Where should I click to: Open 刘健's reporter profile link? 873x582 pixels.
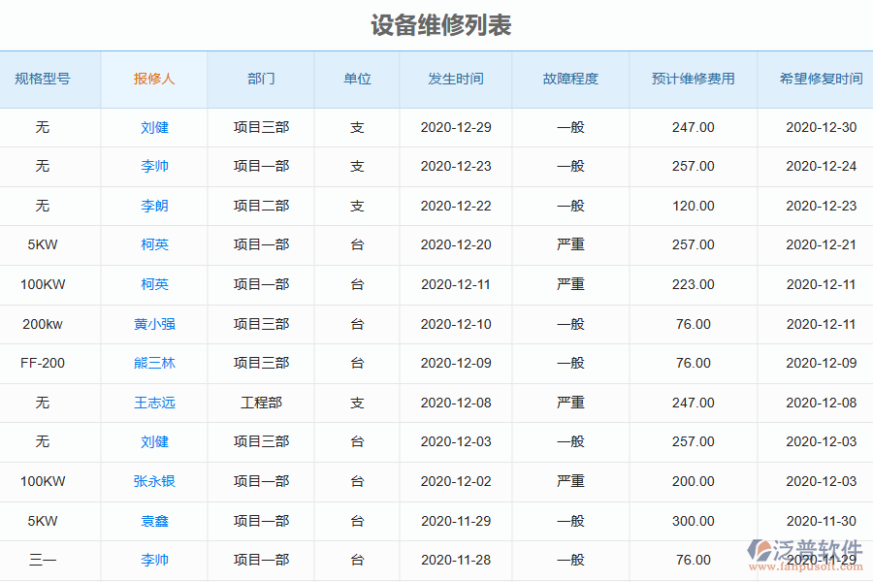pyautogui.click(x=153, y=127)
